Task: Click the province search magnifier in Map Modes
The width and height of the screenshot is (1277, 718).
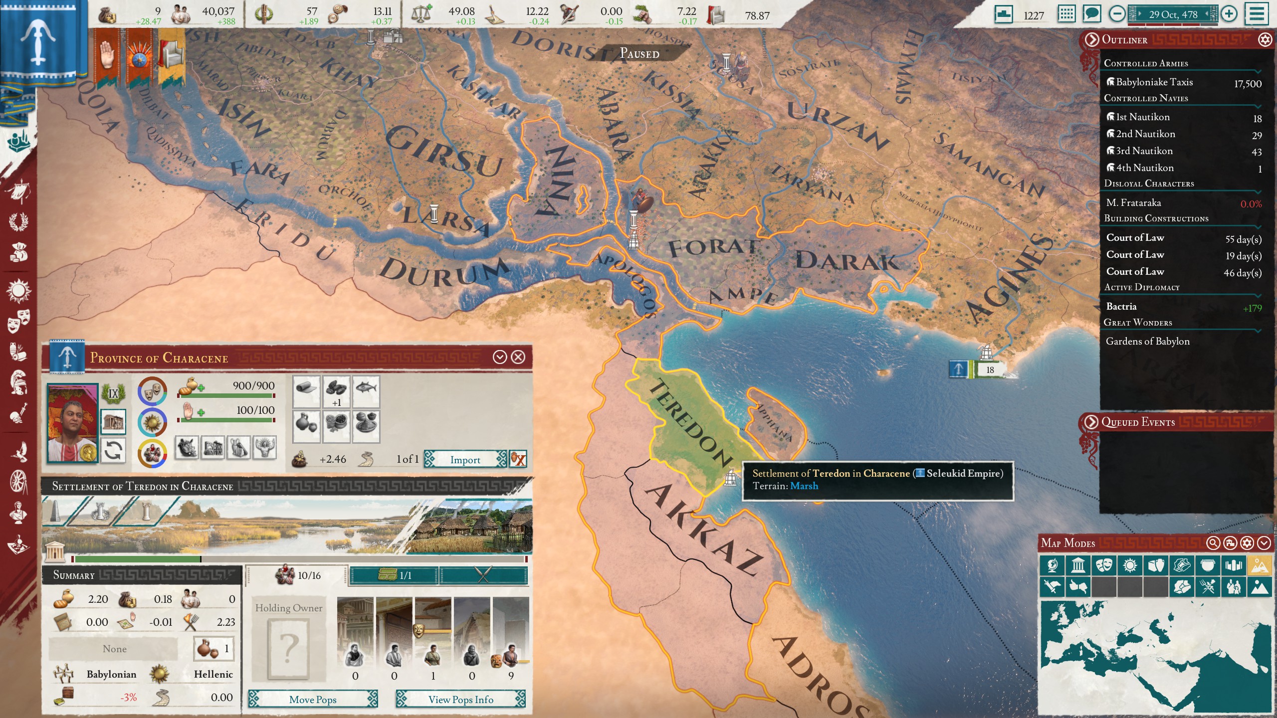Action: tap(1213, 543)
